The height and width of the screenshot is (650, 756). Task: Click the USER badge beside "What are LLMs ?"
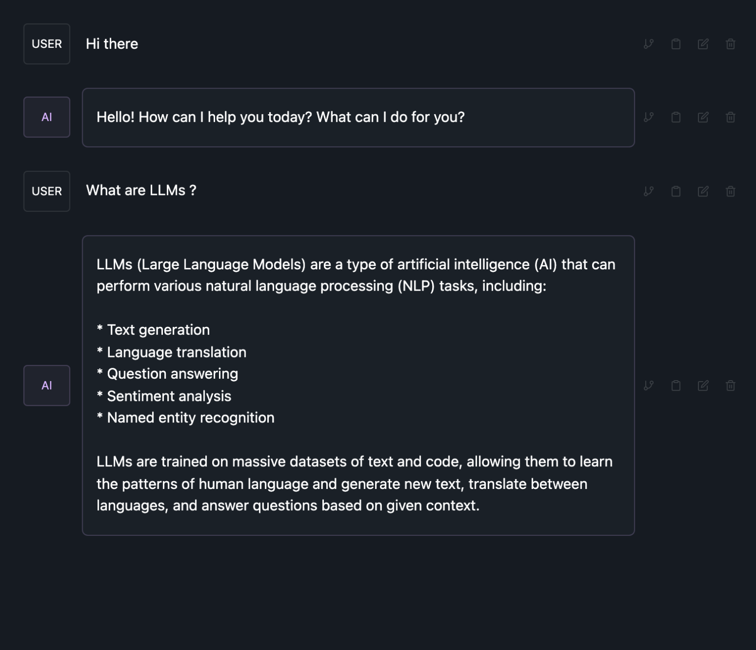pyautogui.click(x=47, y=191)
